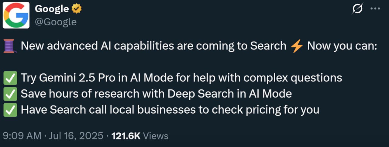The height and width of the screenshot is (147, 389).
Task: Click the 'New advanced AI capabilities' headline text
Action: 153,46
